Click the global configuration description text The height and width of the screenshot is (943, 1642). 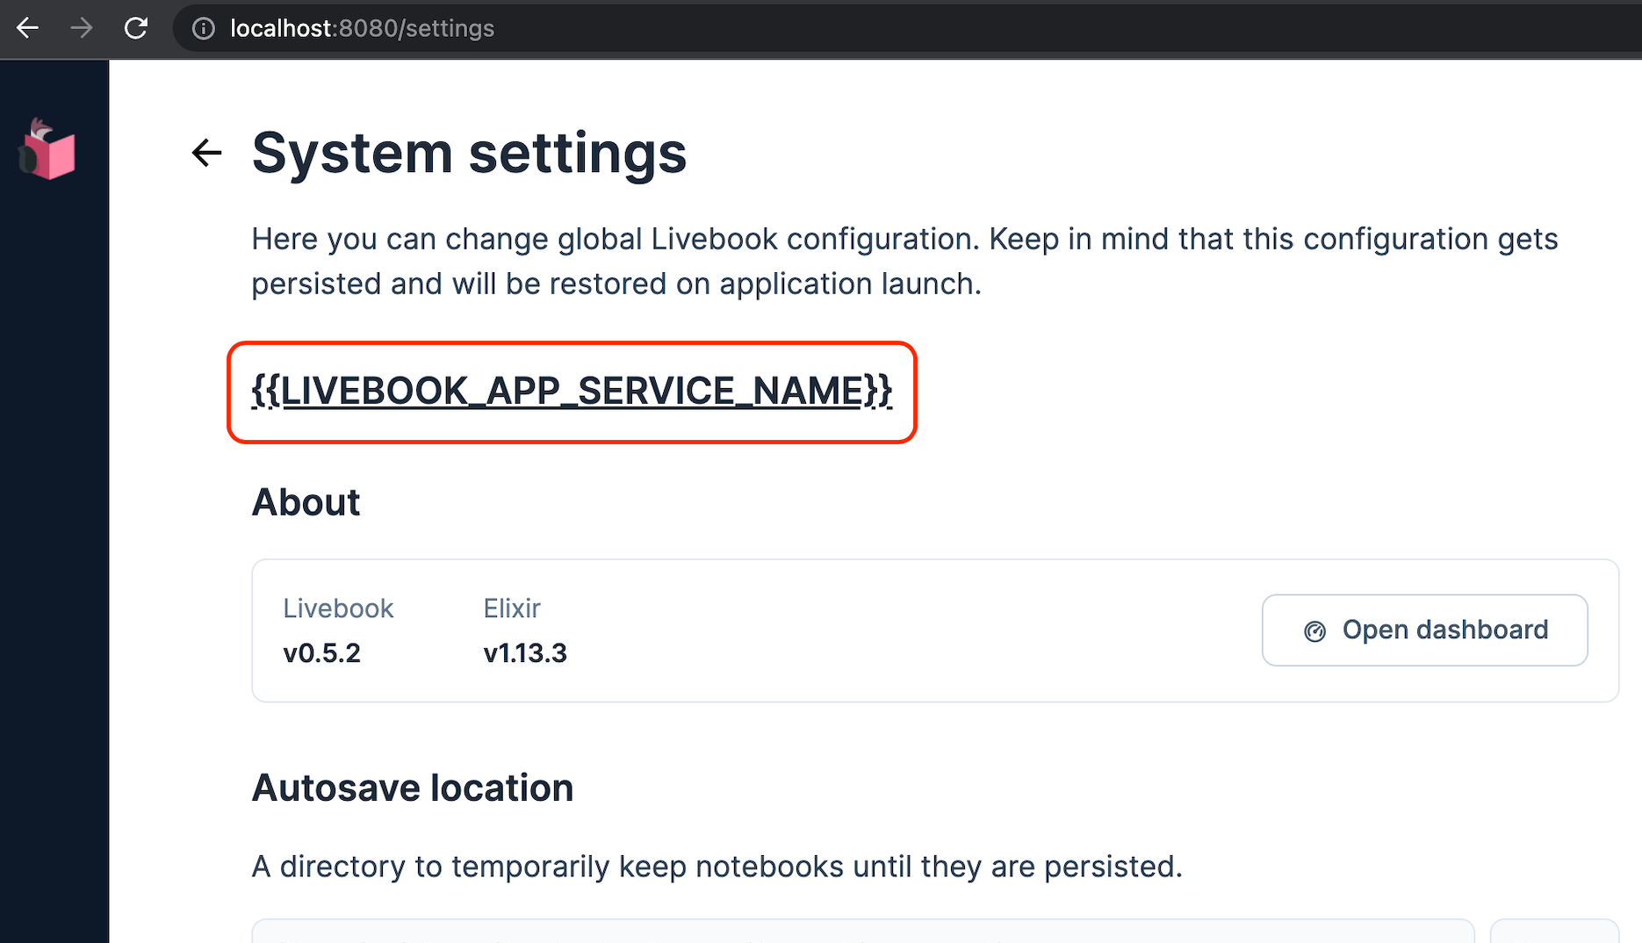[x=904, y=260]
